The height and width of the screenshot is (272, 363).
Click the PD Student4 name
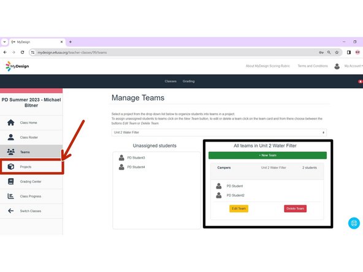[136, 167]
